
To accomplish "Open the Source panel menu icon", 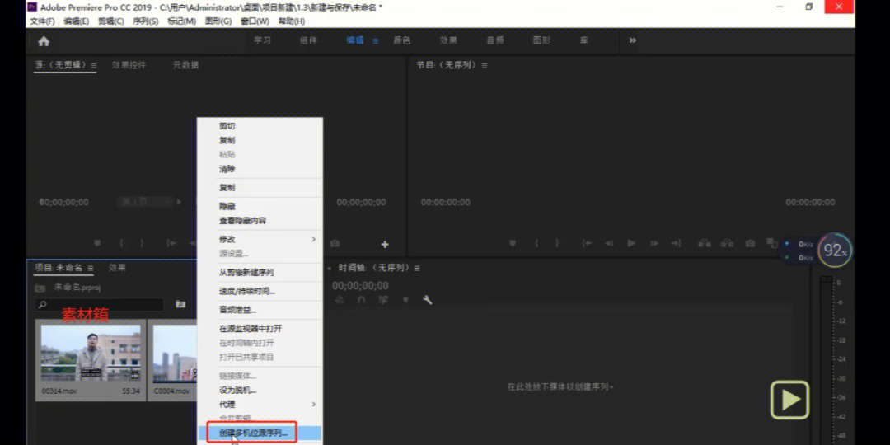I will (94, 66).
